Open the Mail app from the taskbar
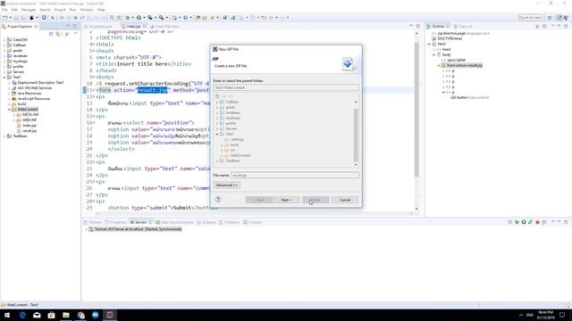Screen dimensions: 572x321 point(37,315)
